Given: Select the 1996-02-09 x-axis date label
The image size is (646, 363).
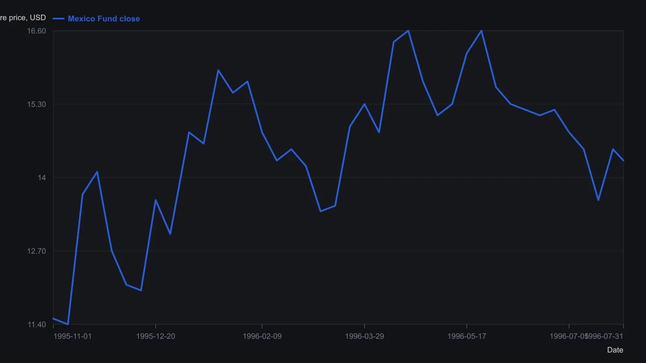Looking at the screenshot, I should point(262,336).
